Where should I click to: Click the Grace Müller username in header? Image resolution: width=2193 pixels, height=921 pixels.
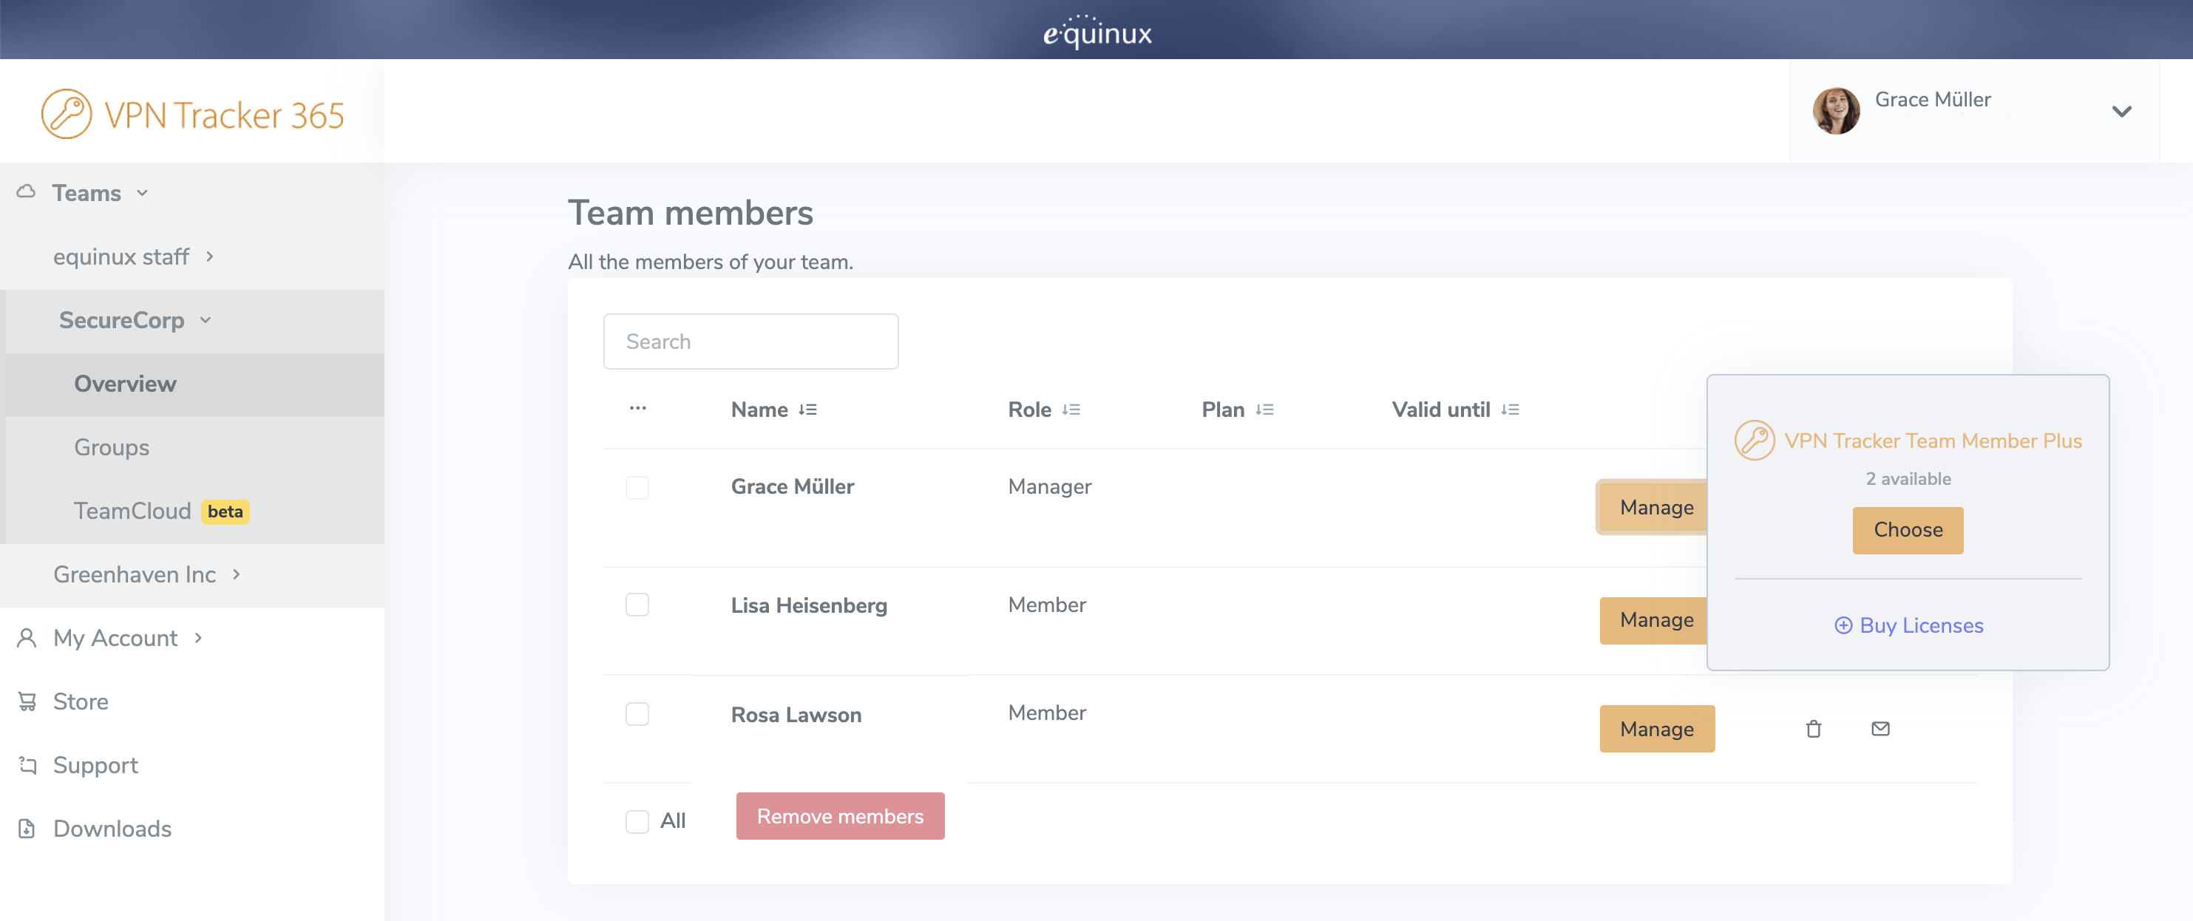(x=1933, y=100)
